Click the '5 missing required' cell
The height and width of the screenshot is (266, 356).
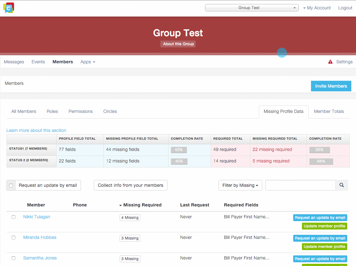pos(278,161)
